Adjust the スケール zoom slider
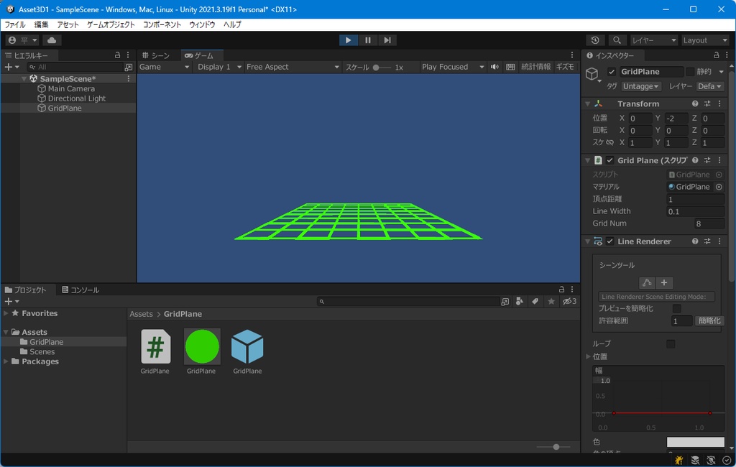The height and width of the screenshot is (467, 736). point(382,68)
